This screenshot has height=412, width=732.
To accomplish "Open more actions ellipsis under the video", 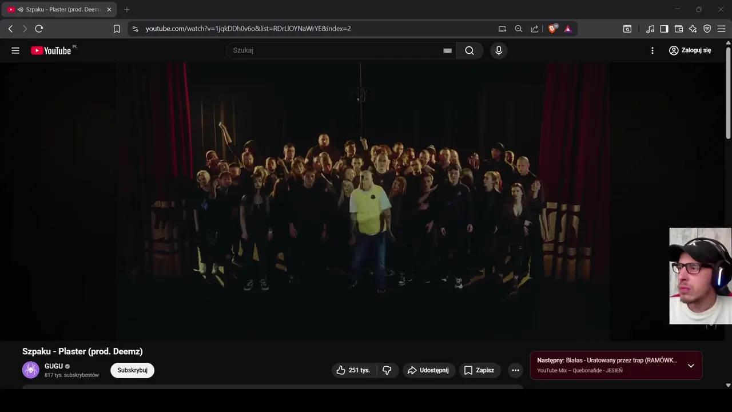I will point(515,370).
